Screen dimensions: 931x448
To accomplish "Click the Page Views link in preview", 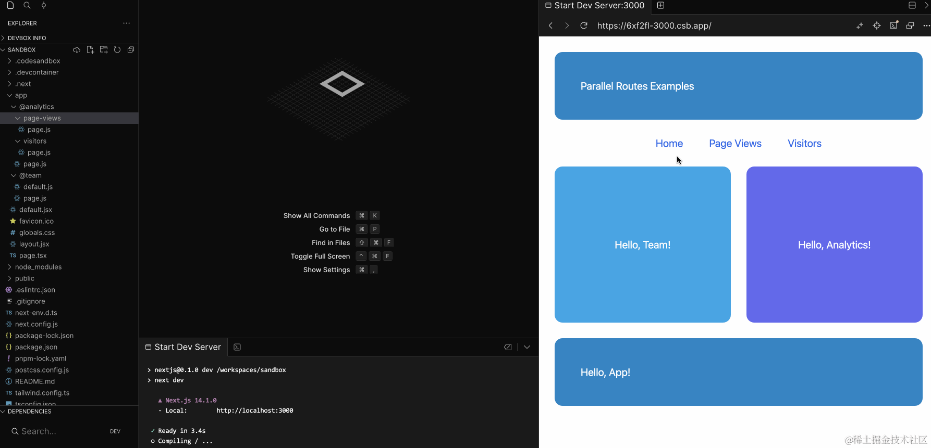I will click(735, 144).
